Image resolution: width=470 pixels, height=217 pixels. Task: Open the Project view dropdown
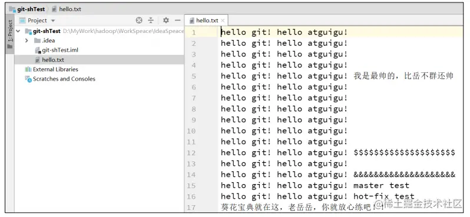tap(38, 21)
